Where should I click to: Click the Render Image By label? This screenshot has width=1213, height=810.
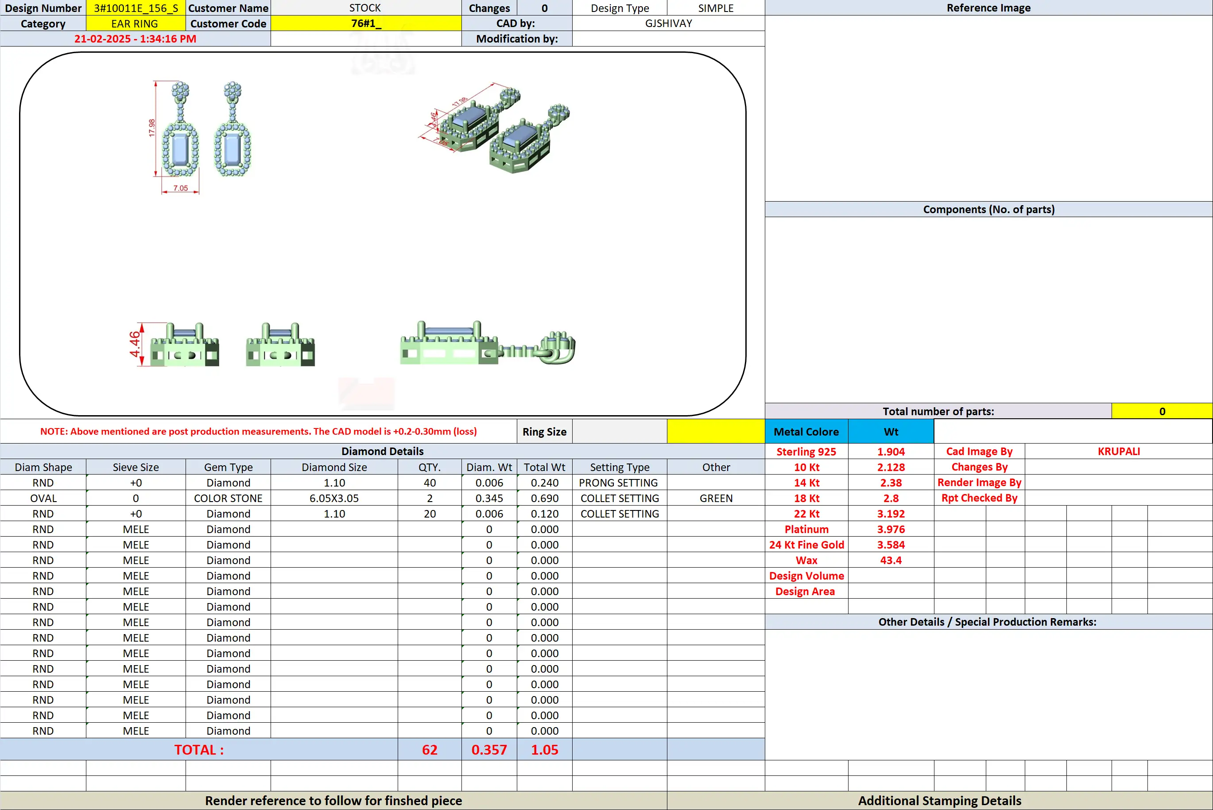979,483
